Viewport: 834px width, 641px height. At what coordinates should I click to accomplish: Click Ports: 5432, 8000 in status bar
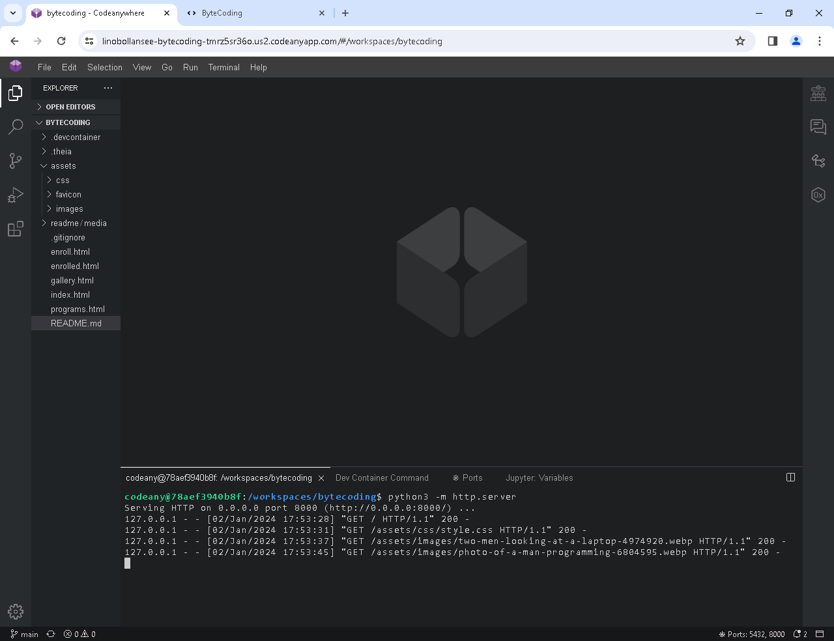click(752, 633)
